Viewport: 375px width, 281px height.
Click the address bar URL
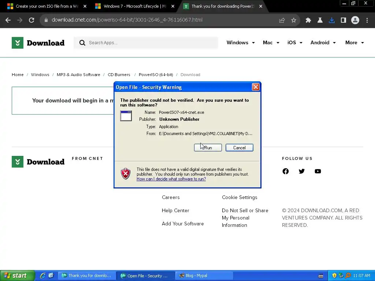coord(127,20)
